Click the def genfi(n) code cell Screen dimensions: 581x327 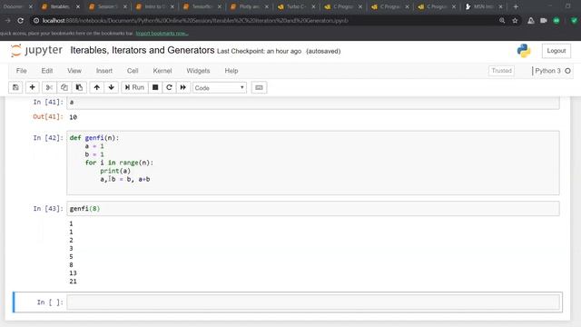[x=312, y=163]
